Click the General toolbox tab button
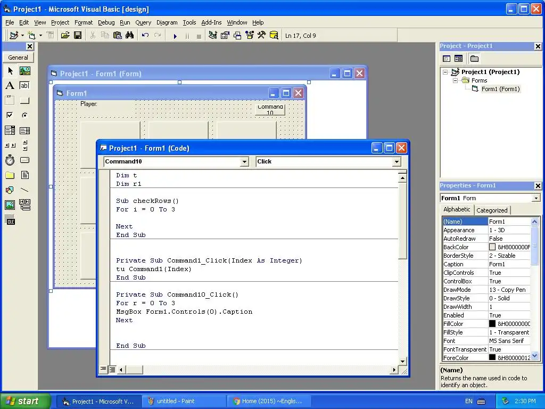Image resolution: width=545 pixels, height=409 pixels. 18,58
